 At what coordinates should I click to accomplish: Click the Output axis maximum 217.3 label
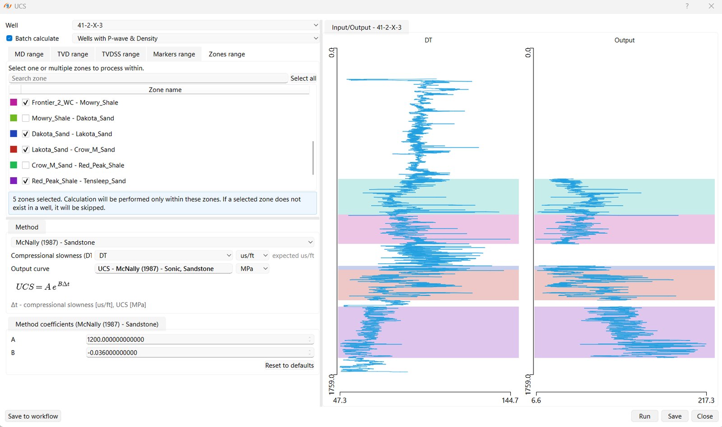[x=706, y=400]
